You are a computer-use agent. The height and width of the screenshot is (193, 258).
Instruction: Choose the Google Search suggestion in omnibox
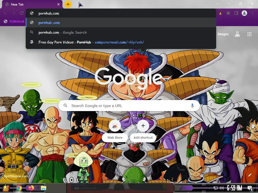pos(121,32)
